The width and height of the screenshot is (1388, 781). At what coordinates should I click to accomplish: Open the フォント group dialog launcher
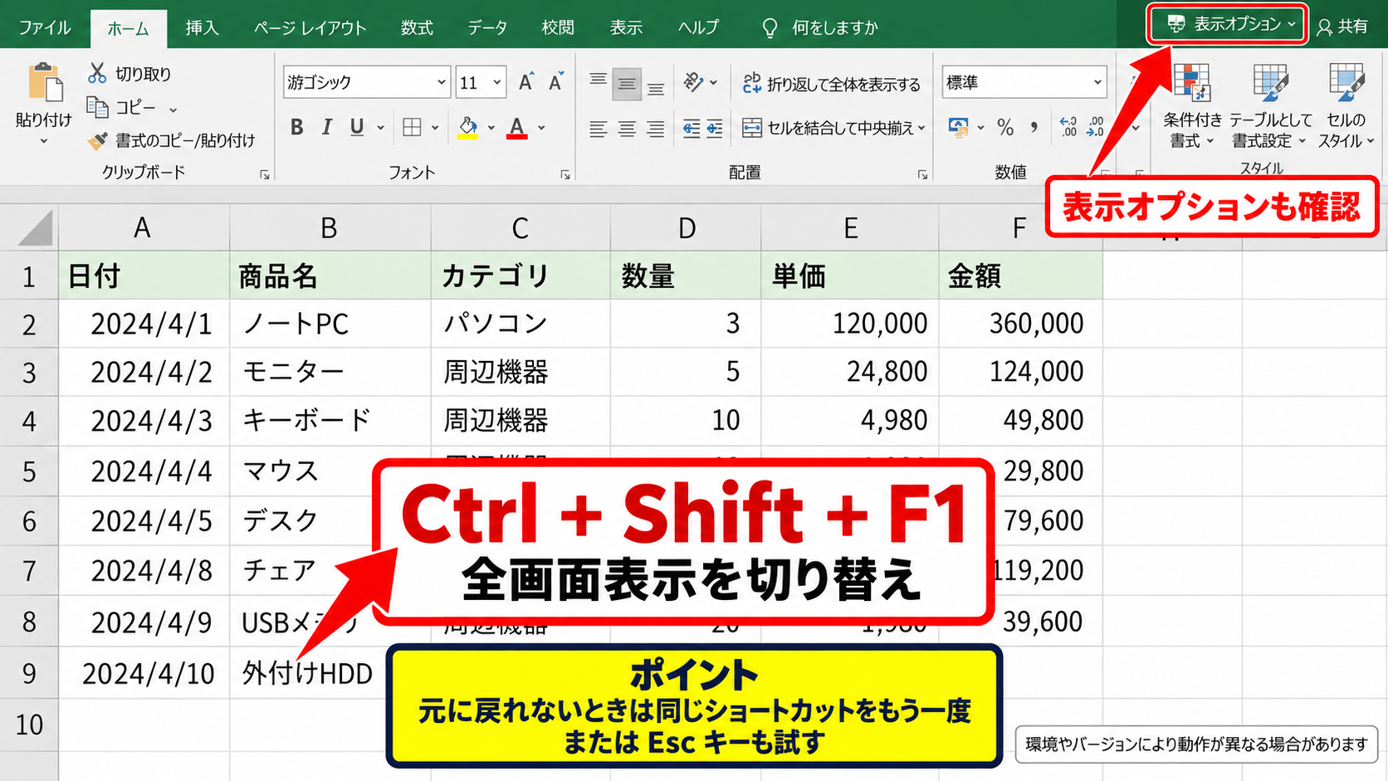pos(565,174)
